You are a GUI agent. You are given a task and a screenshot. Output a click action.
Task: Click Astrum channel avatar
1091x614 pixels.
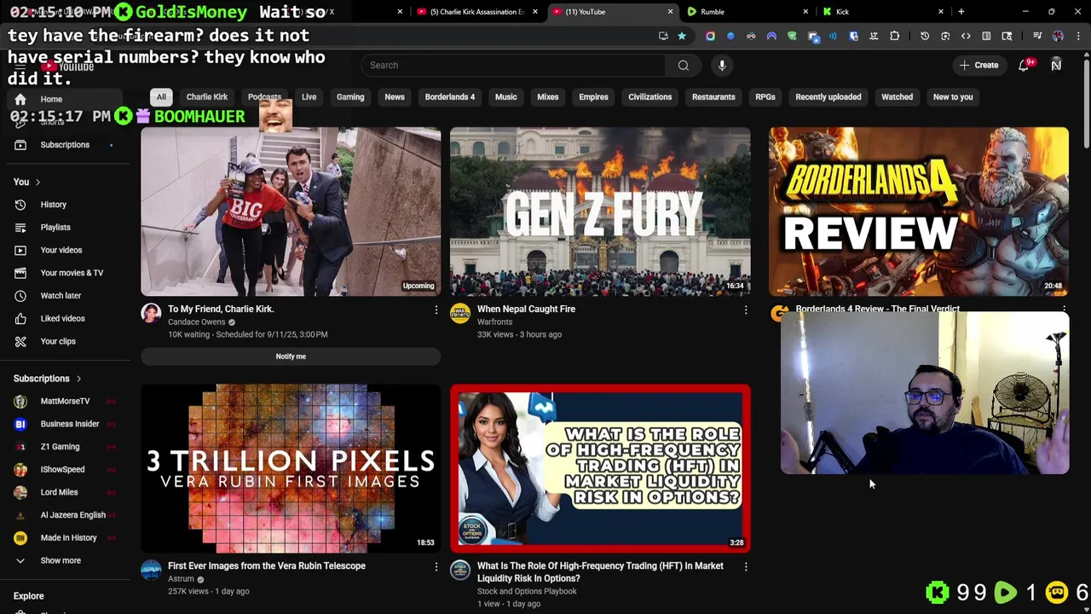(151, 571)
